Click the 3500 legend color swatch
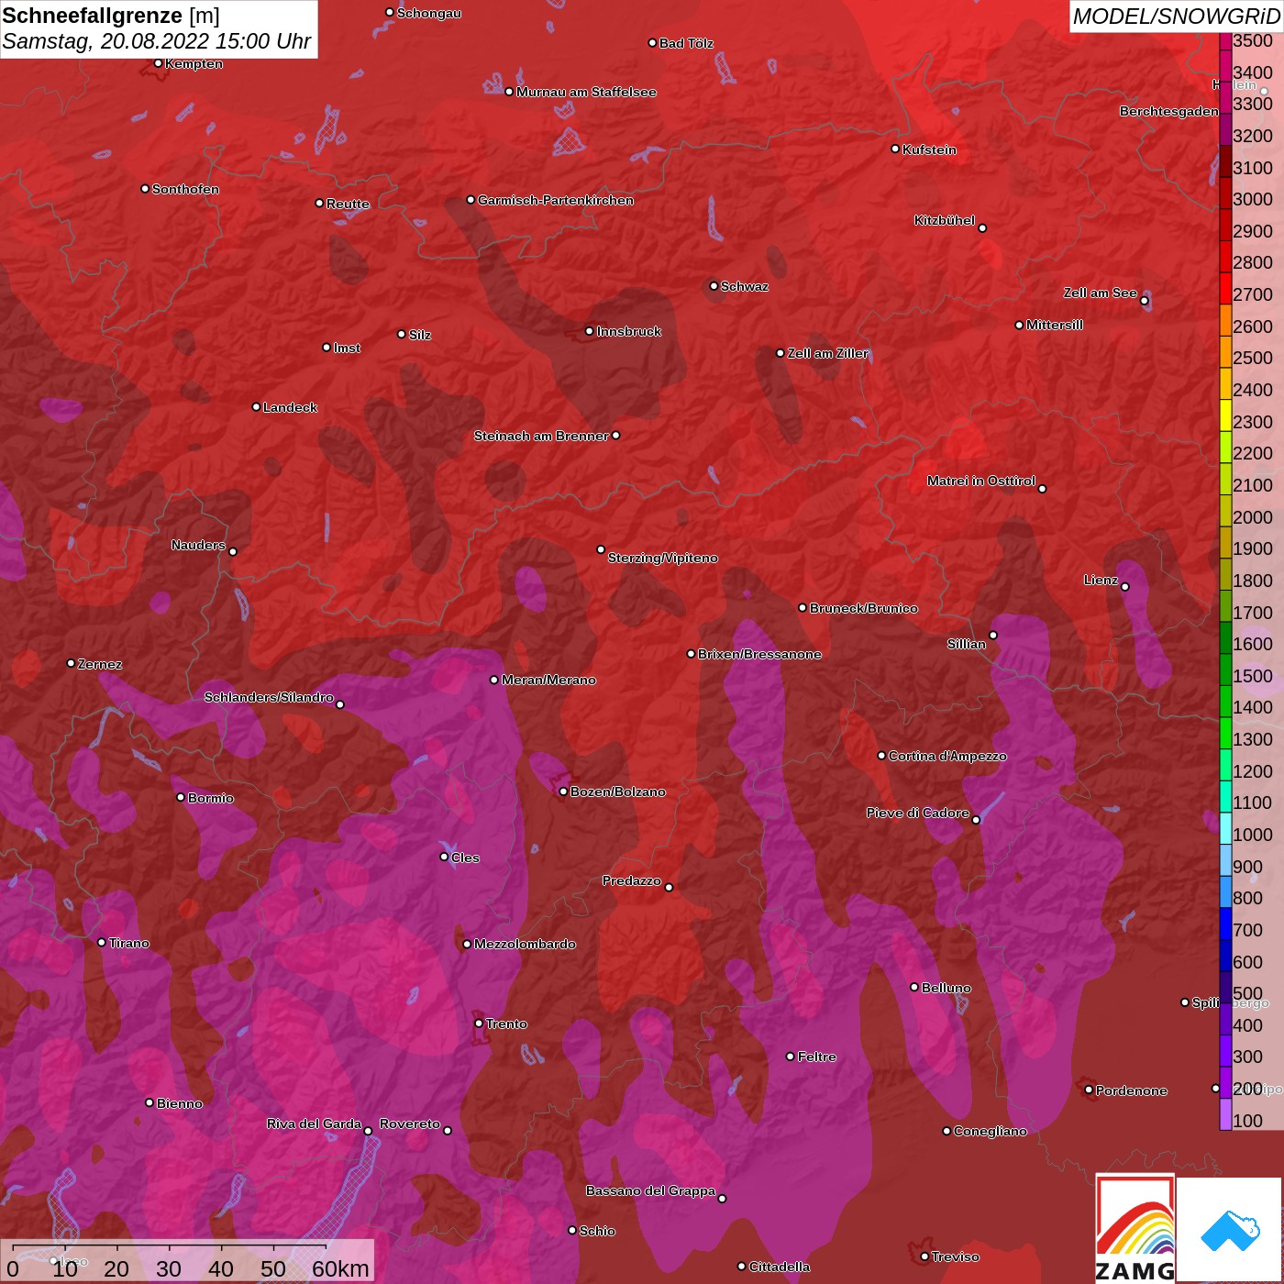The height and width of the screenshot is (1284, 1284). [x=1225, y=40]
